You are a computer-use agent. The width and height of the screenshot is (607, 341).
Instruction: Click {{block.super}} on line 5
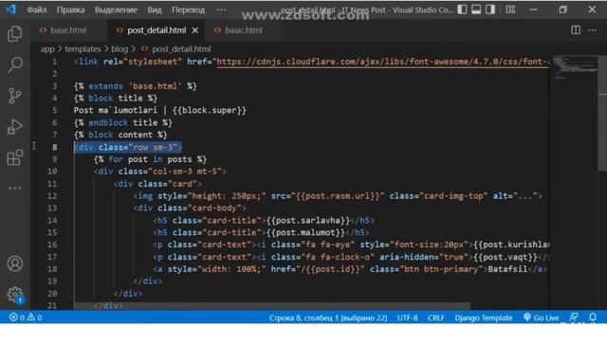click(x=209, y=111)
